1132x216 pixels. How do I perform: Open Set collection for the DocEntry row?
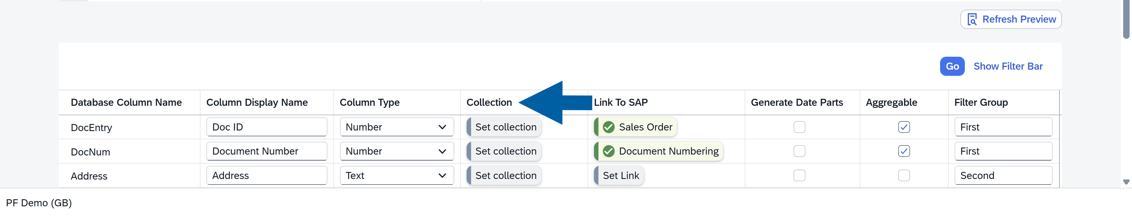coord(505,127)
